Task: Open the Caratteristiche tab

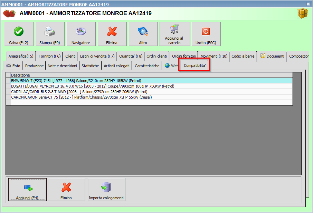Action: point(147,66)
